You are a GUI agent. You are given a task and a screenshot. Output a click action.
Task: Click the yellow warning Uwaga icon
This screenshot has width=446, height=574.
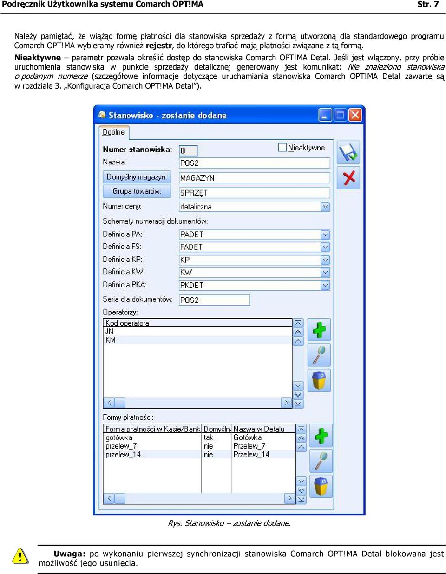pos(20,556)
